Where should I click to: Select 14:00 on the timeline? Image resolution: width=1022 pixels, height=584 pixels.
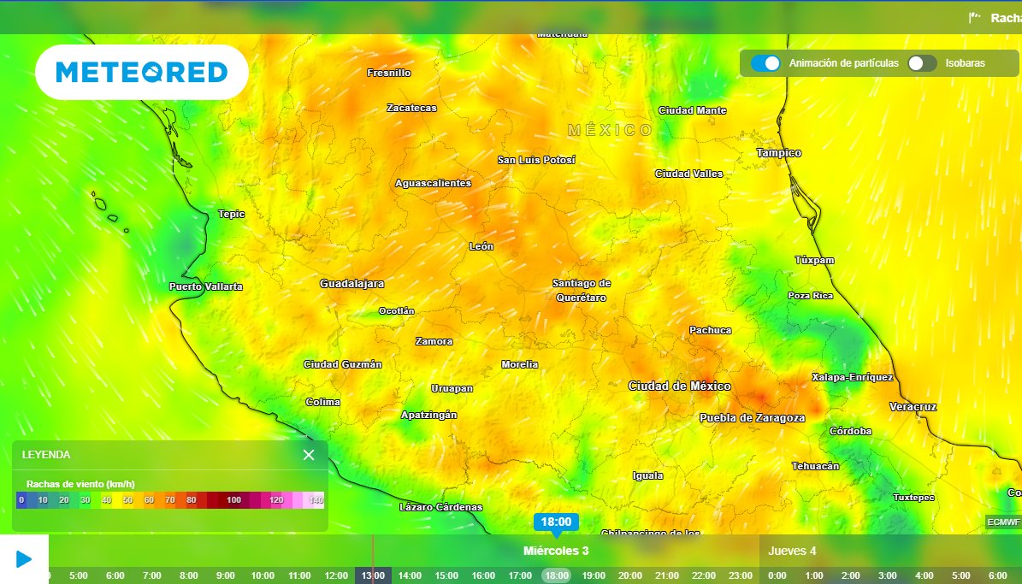click(x=410, y=575)
